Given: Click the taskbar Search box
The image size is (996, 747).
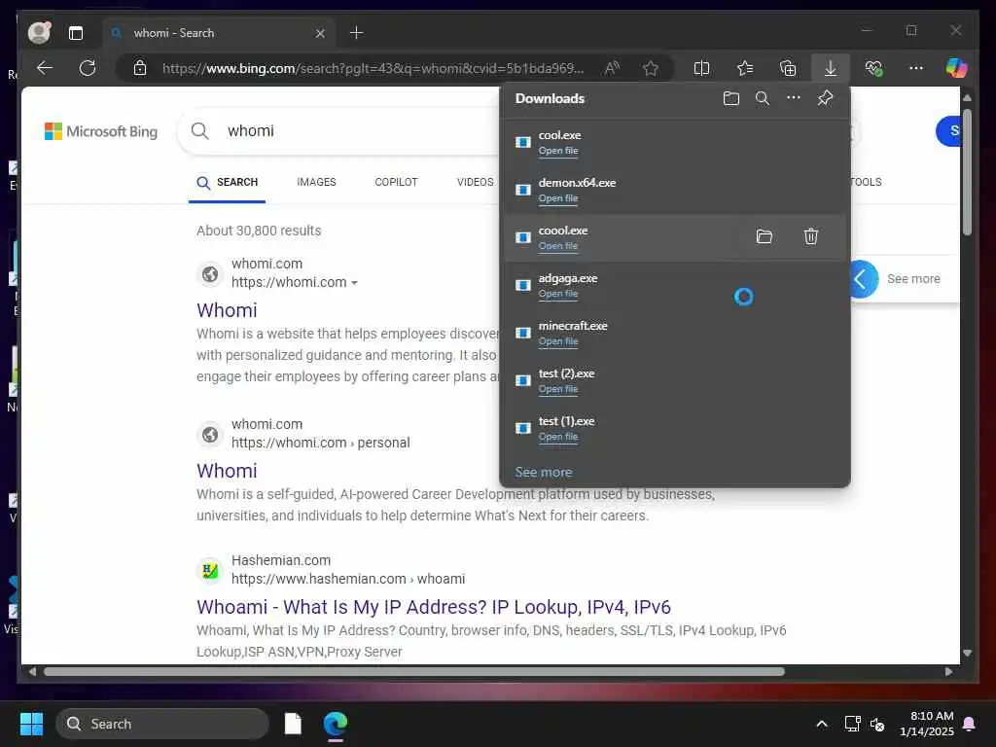Looking at the screenshot, I should (162, 724).
